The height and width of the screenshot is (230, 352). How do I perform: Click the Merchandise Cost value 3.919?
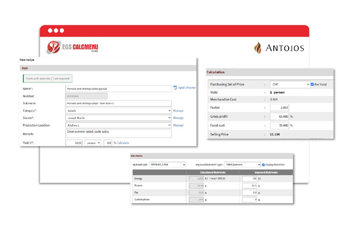coord(274,99)
